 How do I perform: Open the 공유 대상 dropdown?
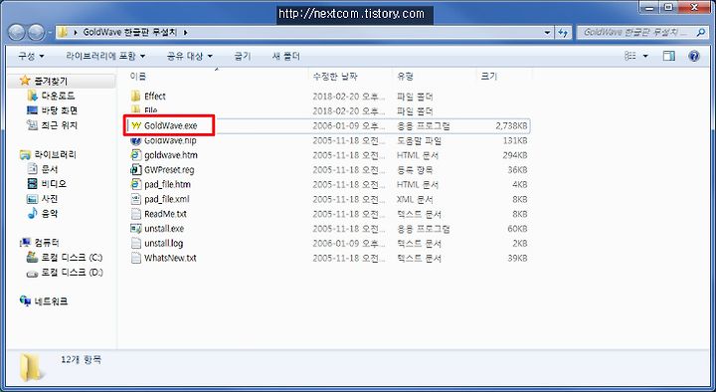(190, 56)
